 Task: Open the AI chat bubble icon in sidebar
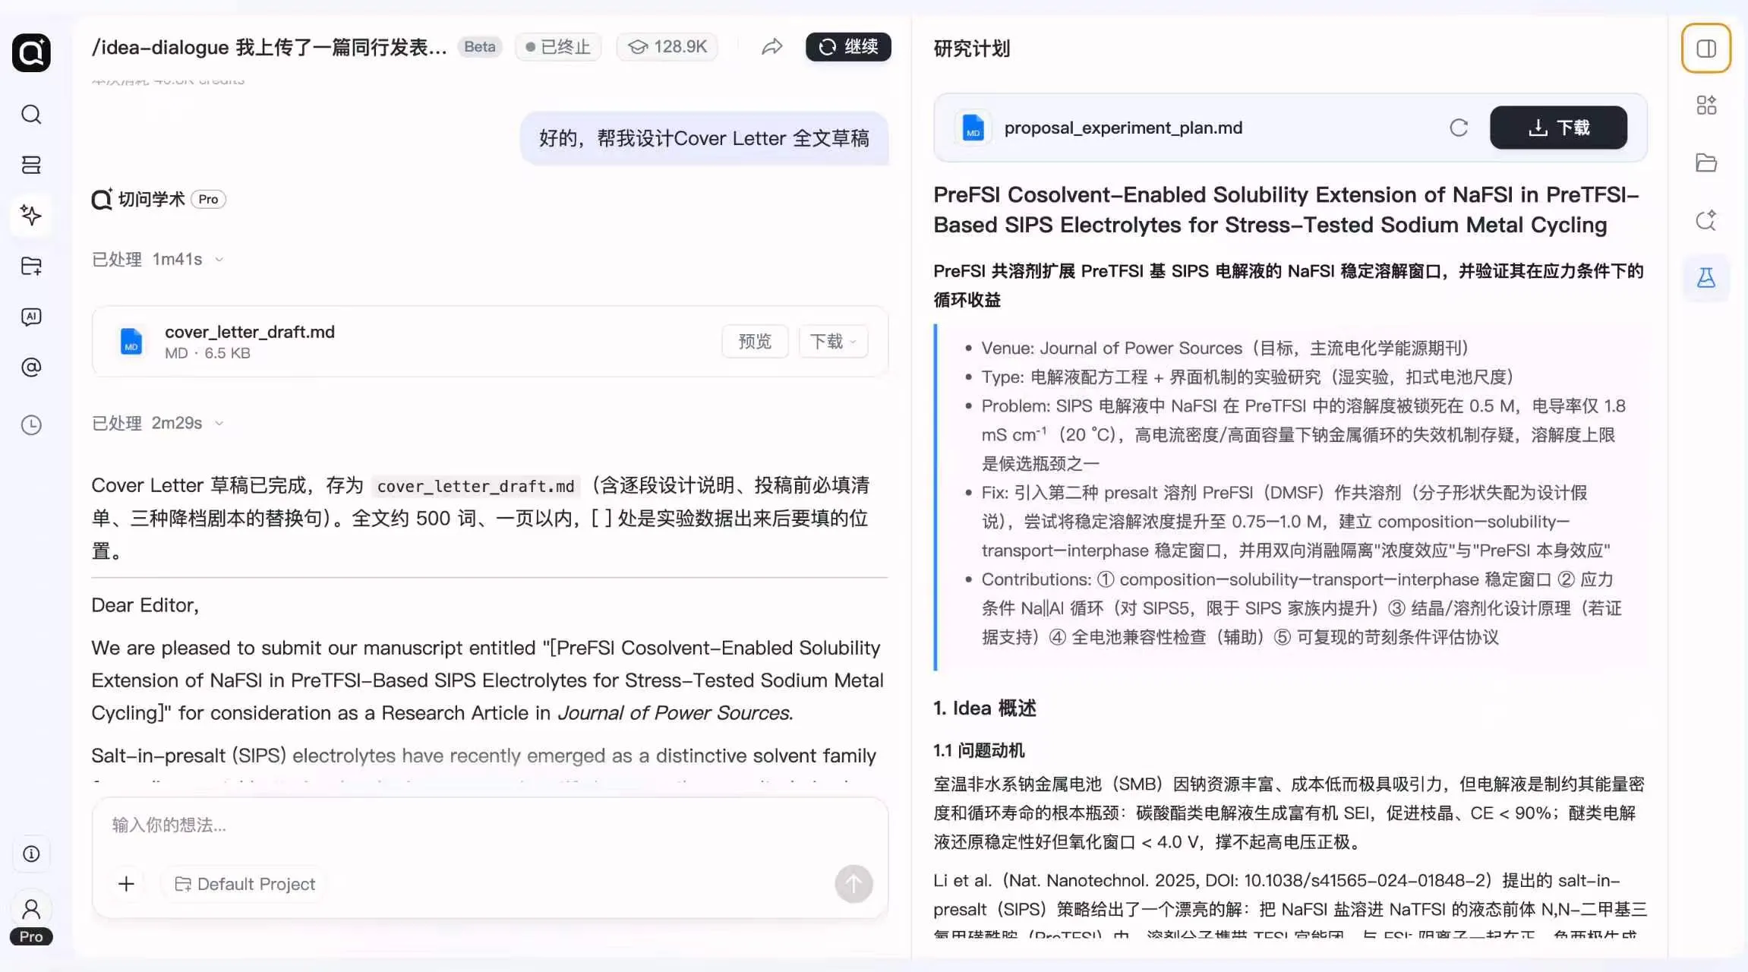(31, 317)
